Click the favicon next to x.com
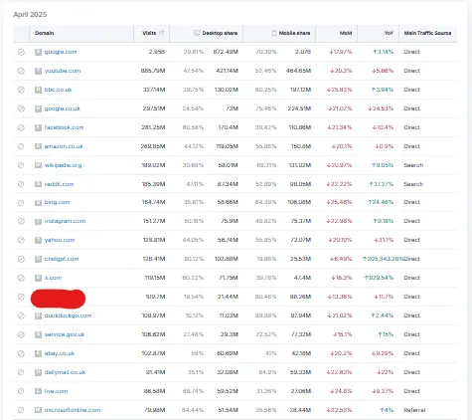The image size is (472, 420). (38, 278)
